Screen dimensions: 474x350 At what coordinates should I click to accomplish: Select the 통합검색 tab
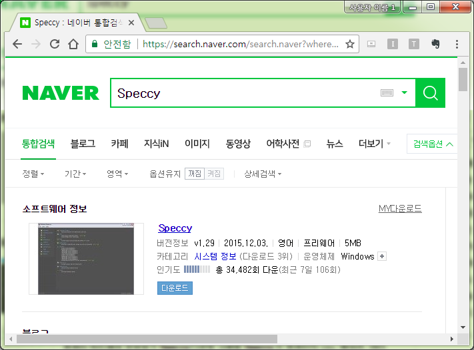38,144
